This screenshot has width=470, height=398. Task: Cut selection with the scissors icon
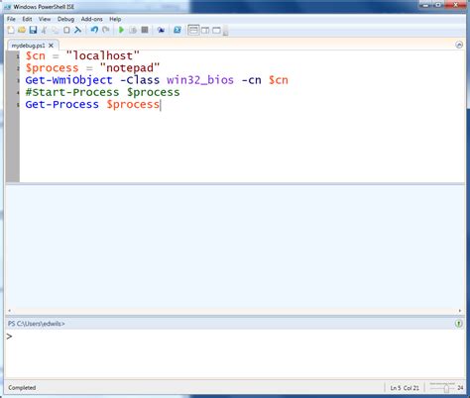[x=44, y=30]
